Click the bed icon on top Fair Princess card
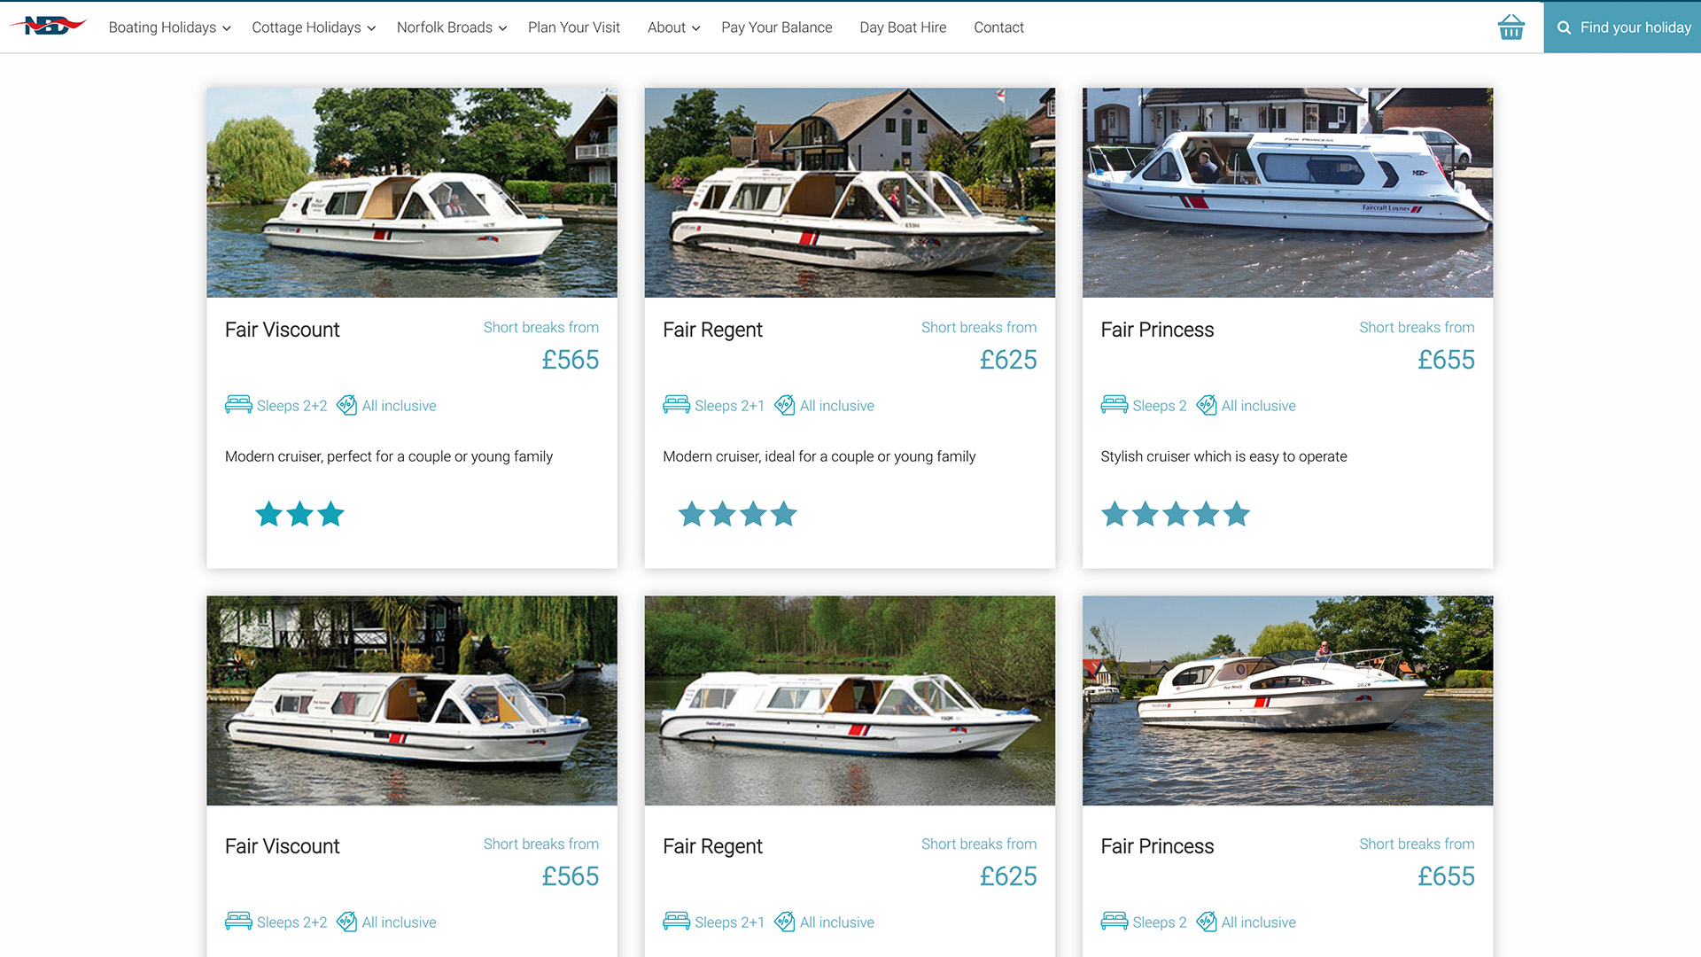This screenshot has width=1701, height=957. coord(1114,405)
